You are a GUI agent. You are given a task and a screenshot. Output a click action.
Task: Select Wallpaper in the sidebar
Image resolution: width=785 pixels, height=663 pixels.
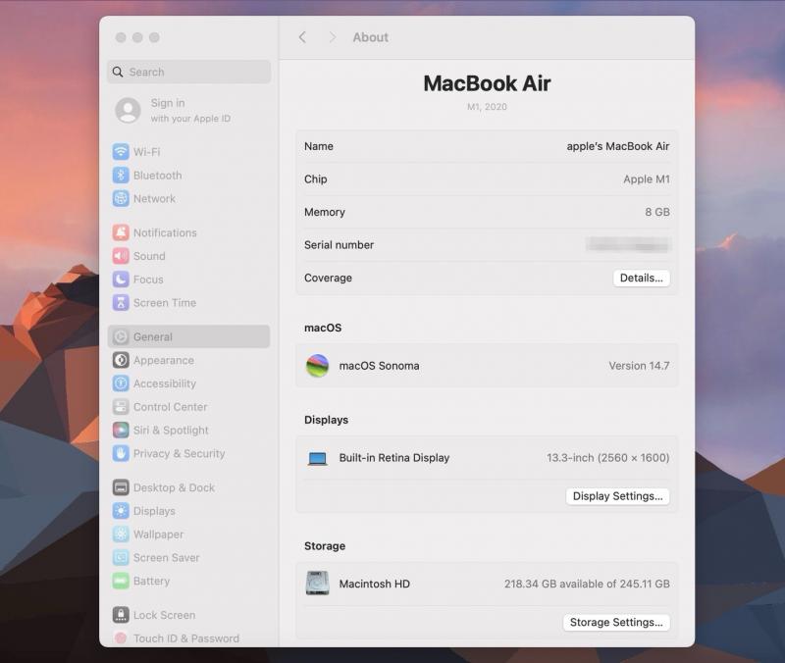189,535
